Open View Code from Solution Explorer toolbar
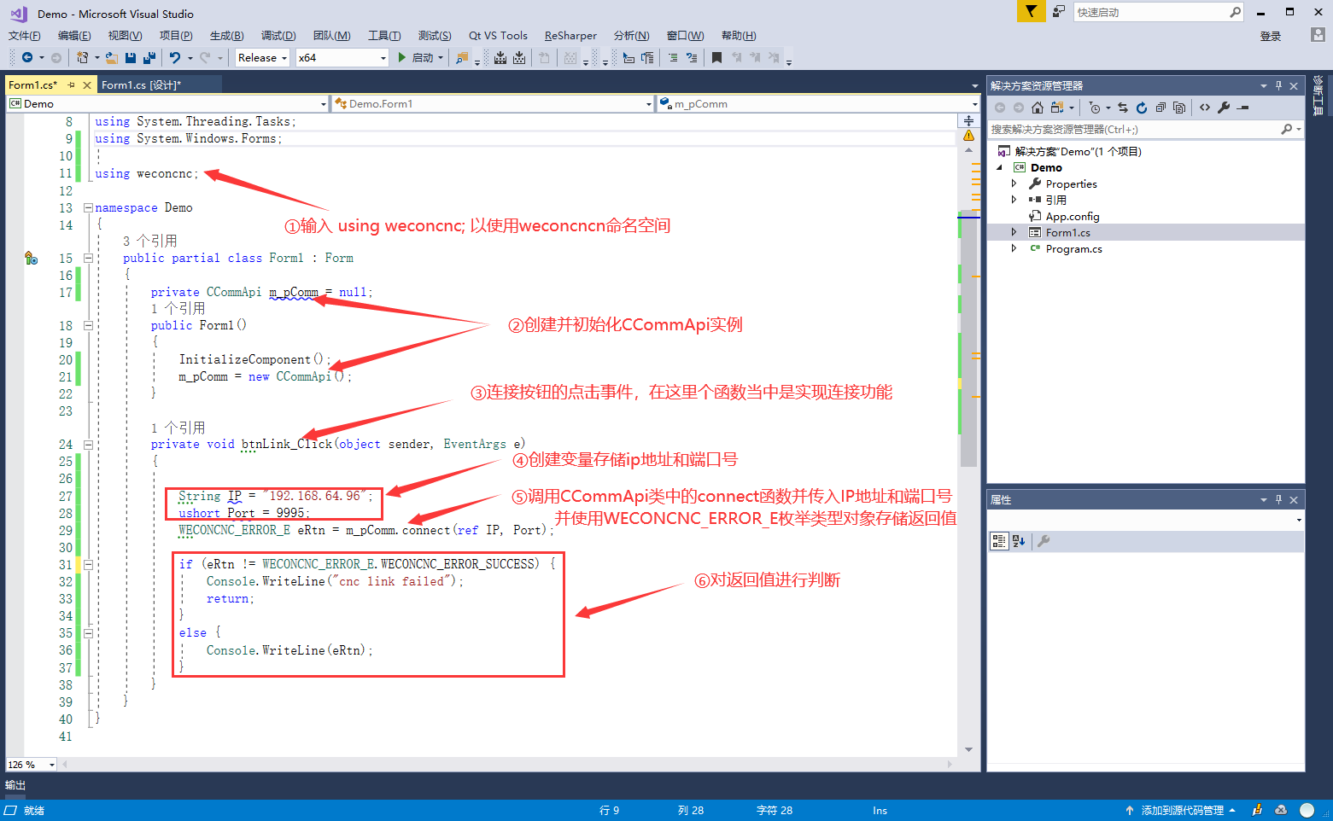Viewport: 1333px width, 821px height. point(1205,108)
